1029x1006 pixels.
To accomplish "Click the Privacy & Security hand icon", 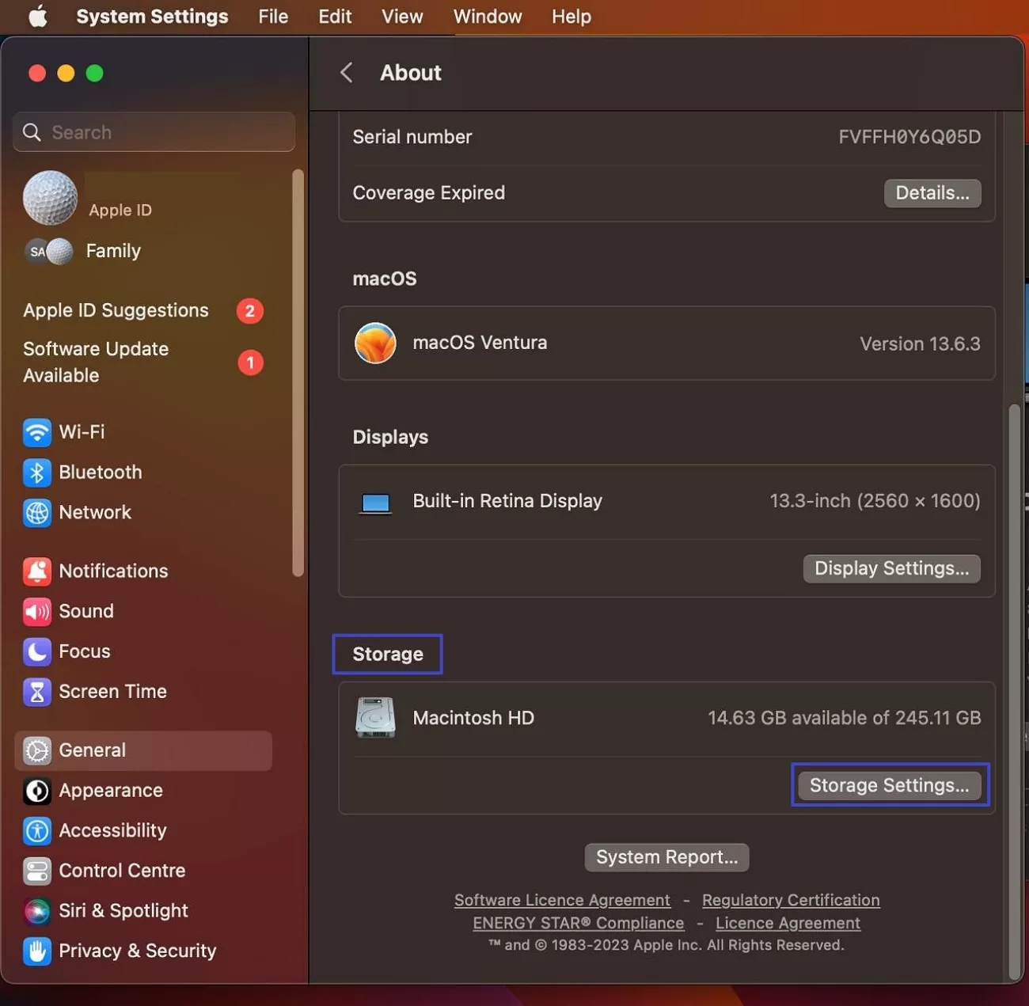I will [37, 951].
